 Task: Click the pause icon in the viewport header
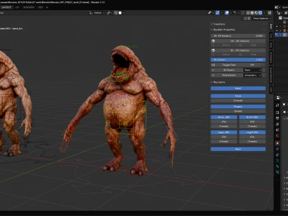coord(269,13)
